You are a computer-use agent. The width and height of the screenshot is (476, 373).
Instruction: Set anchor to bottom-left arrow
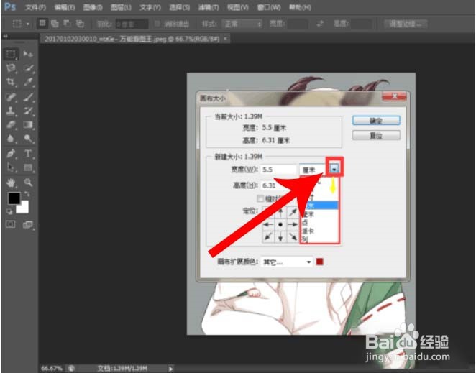pos(267,236)
